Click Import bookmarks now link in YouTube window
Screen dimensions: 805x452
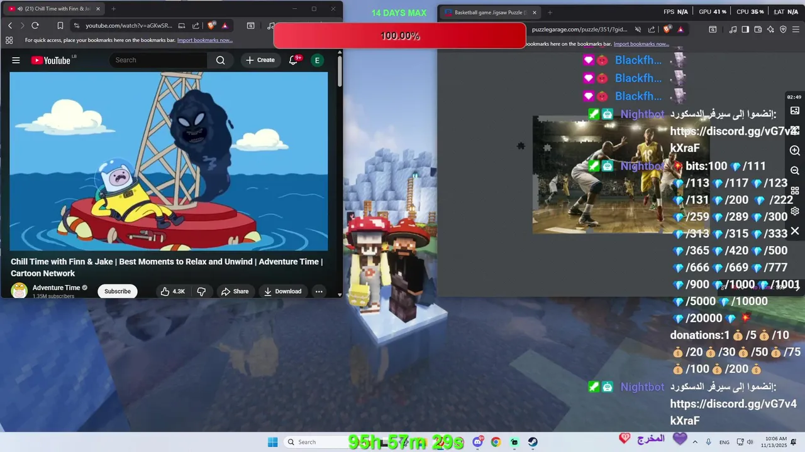pyautogui.click(x=205, y=40)
